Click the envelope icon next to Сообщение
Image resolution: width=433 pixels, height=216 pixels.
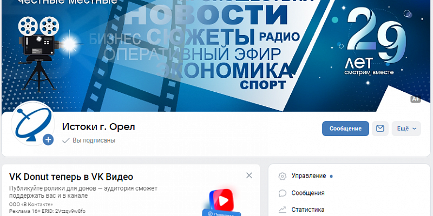(x=380, y=129)
